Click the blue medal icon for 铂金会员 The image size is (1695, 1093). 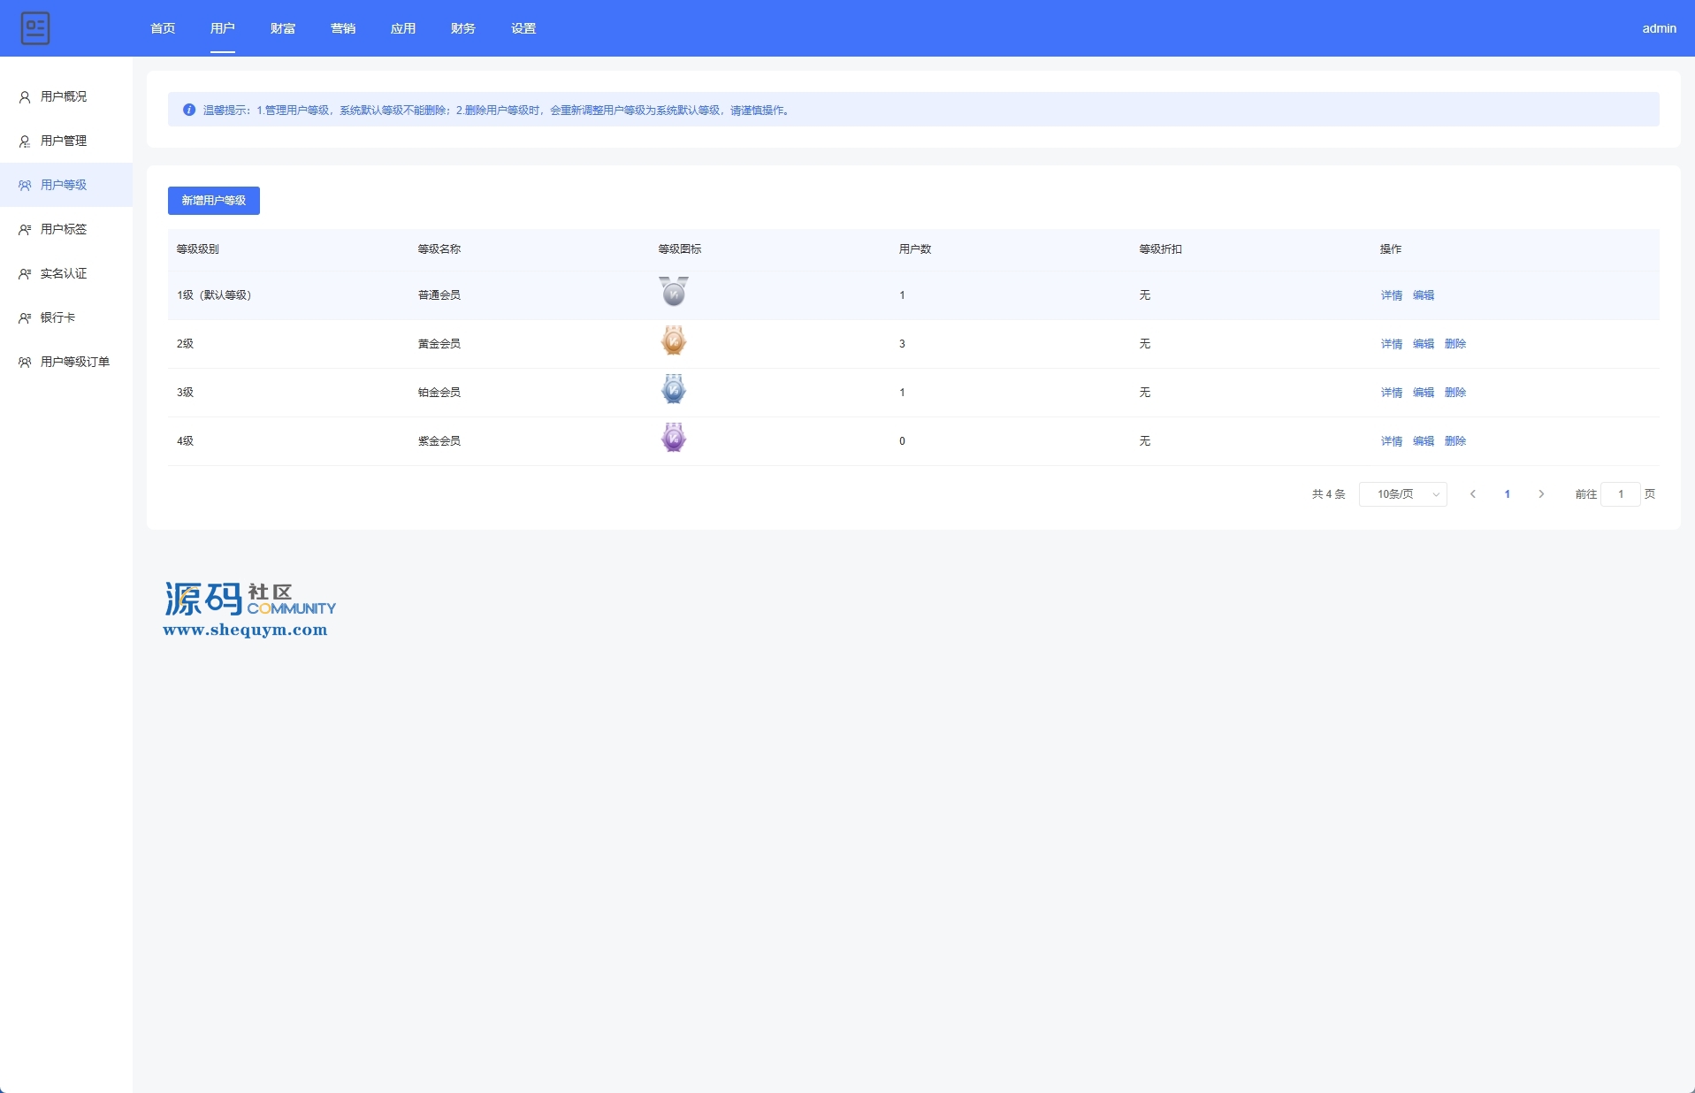(x=674, y=390)
